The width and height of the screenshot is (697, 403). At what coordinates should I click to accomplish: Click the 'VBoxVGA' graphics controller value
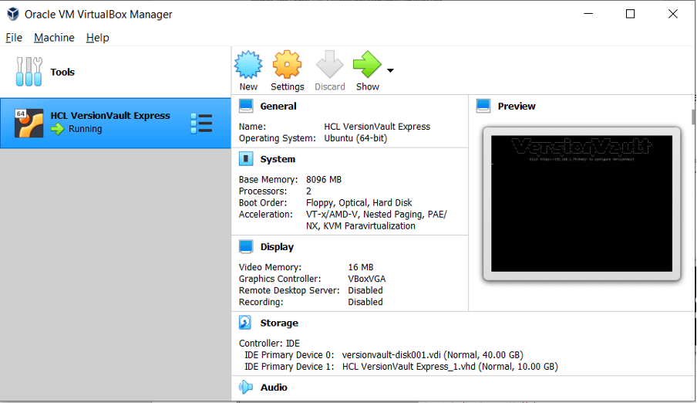pyautogui.click(x=367, y=279)
